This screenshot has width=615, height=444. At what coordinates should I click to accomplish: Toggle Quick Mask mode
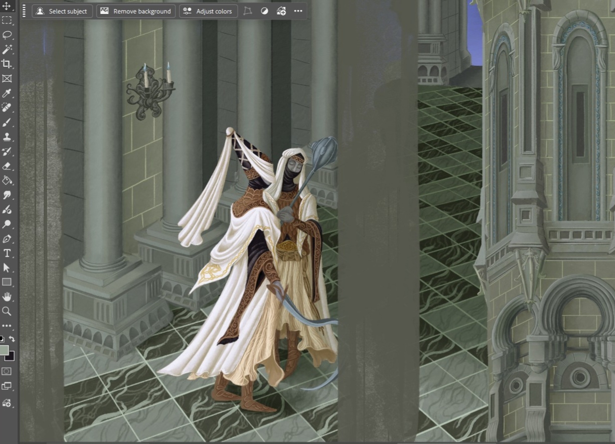tap(6, 371)
